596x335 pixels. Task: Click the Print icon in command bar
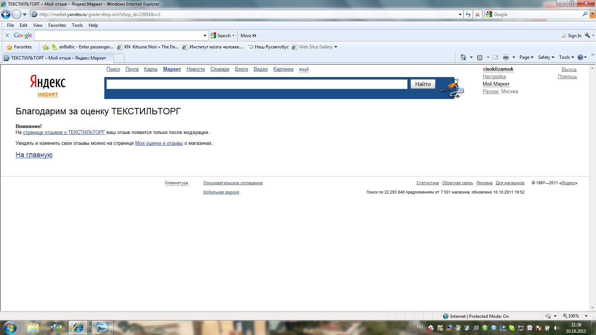pyautogui.click(x=505, y=57)
